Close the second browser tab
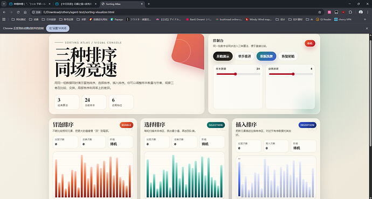372x199 pixels. 95,4
